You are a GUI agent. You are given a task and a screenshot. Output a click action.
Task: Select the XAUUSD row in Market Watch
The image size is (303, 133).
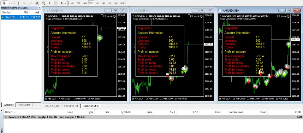point(21,17)
